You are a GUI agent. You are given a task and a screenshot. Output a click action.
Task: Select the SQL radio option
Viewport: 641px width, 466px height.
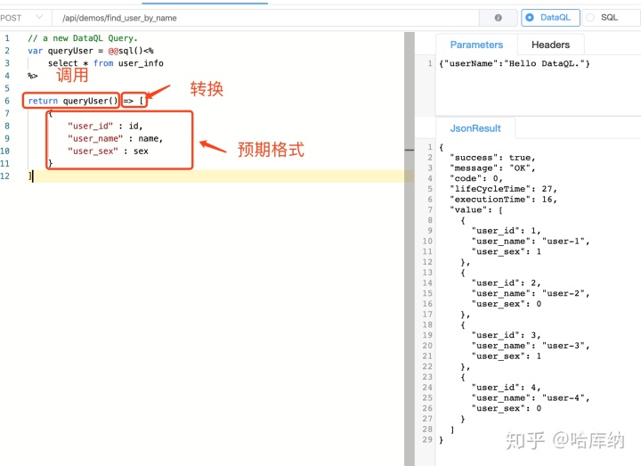tap(609, 18)
